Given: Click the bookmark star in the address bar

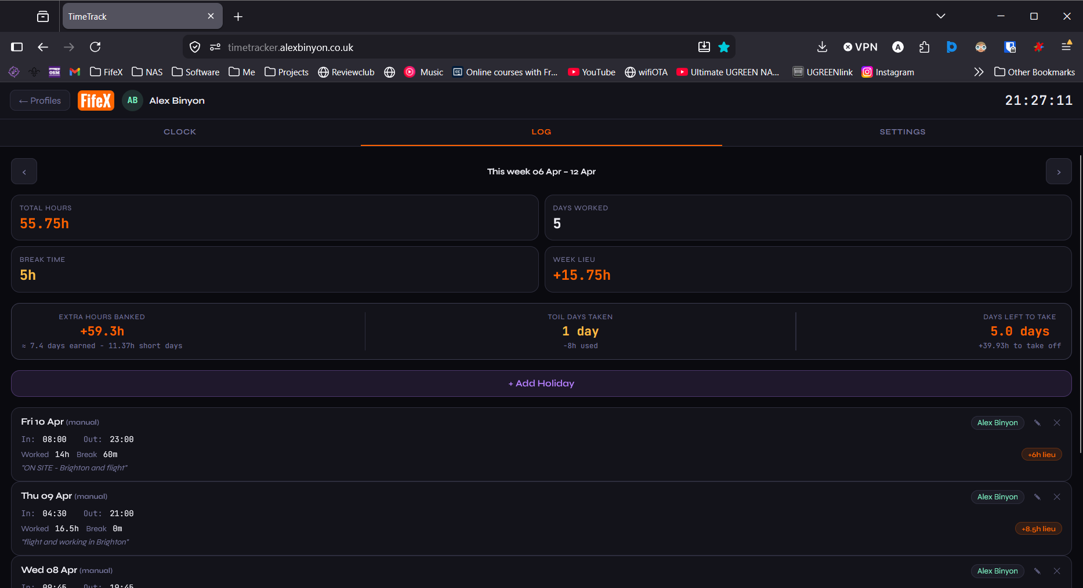Looking at the screenshot, I should coord(724,47).
